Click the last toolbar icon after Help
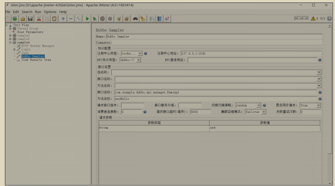The image size is (335, 186). [167, 19]
